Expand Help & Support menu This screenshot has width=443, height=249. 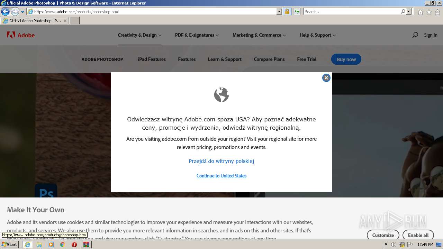pos(318,35)
